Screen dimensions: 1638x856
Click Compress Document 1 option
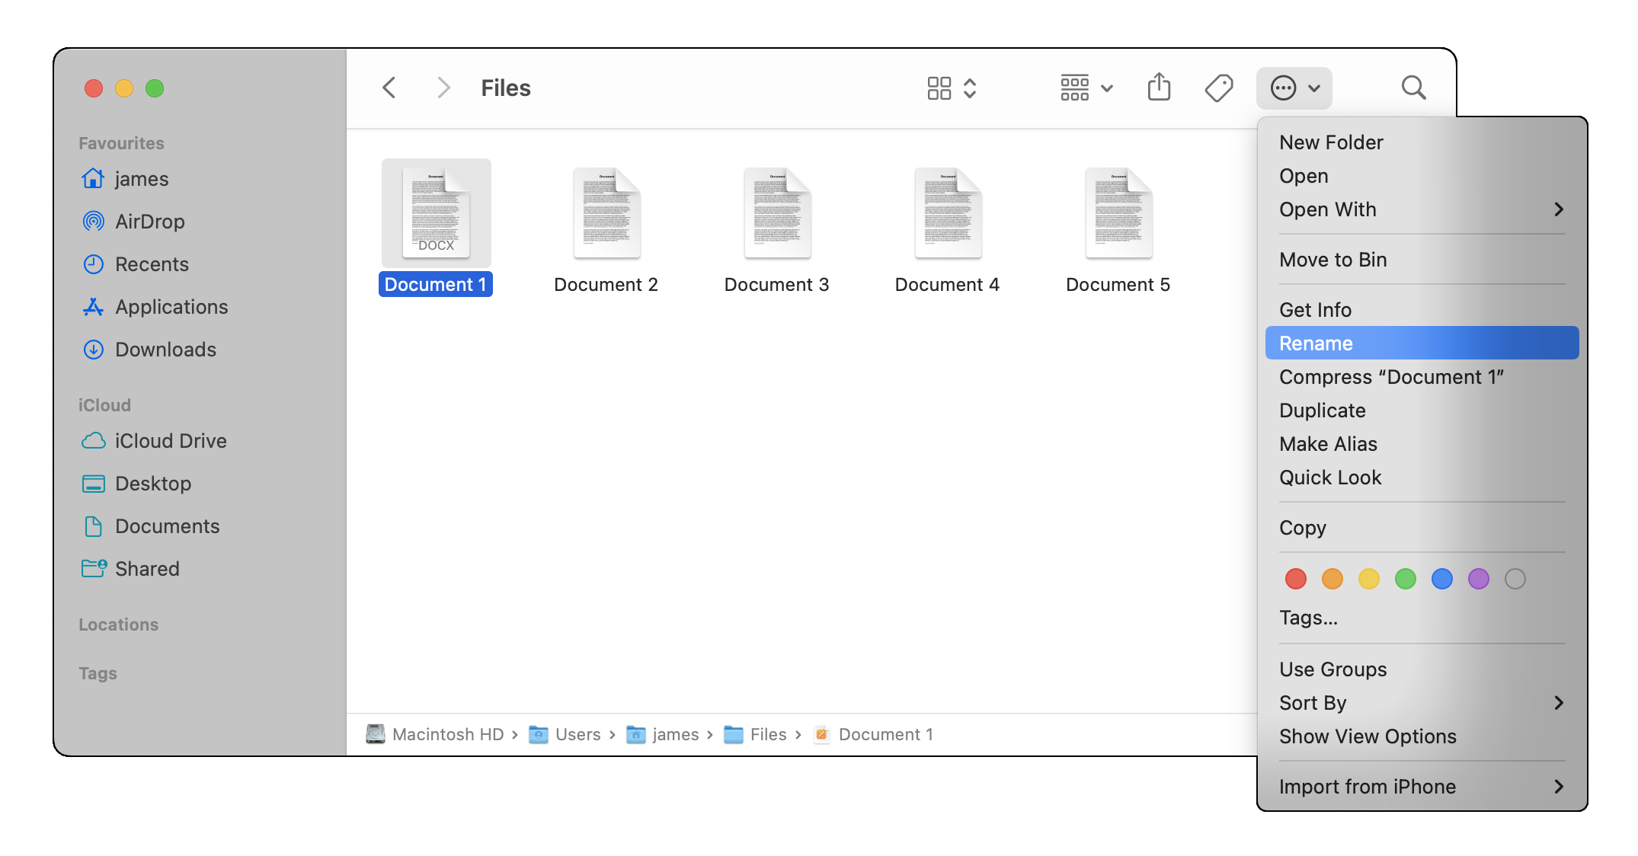[x=1391, y=376]
